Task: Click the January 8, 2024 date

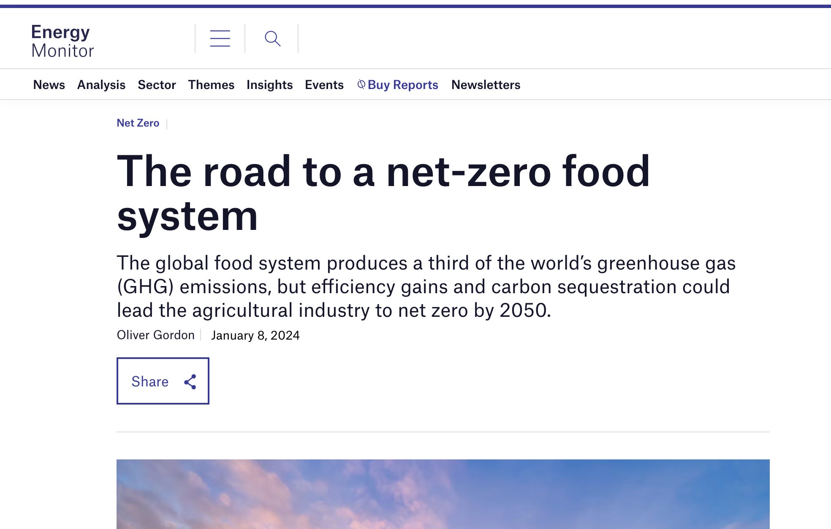Action: pos(255,335)
